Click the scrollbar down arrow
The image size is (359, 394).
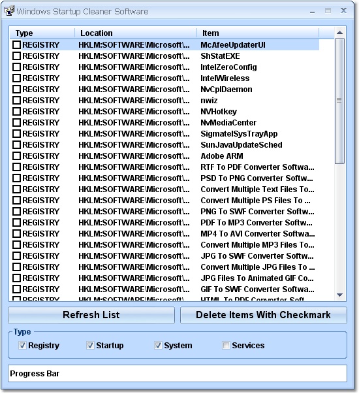coord(339,295)
